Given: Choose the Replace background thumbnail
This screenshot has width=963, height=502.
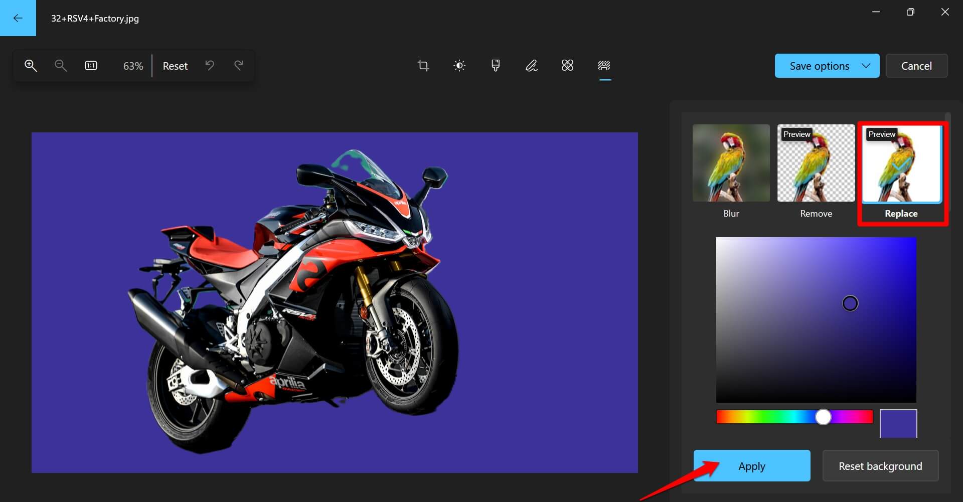Looking at the screenshot, I should point(901,163).
